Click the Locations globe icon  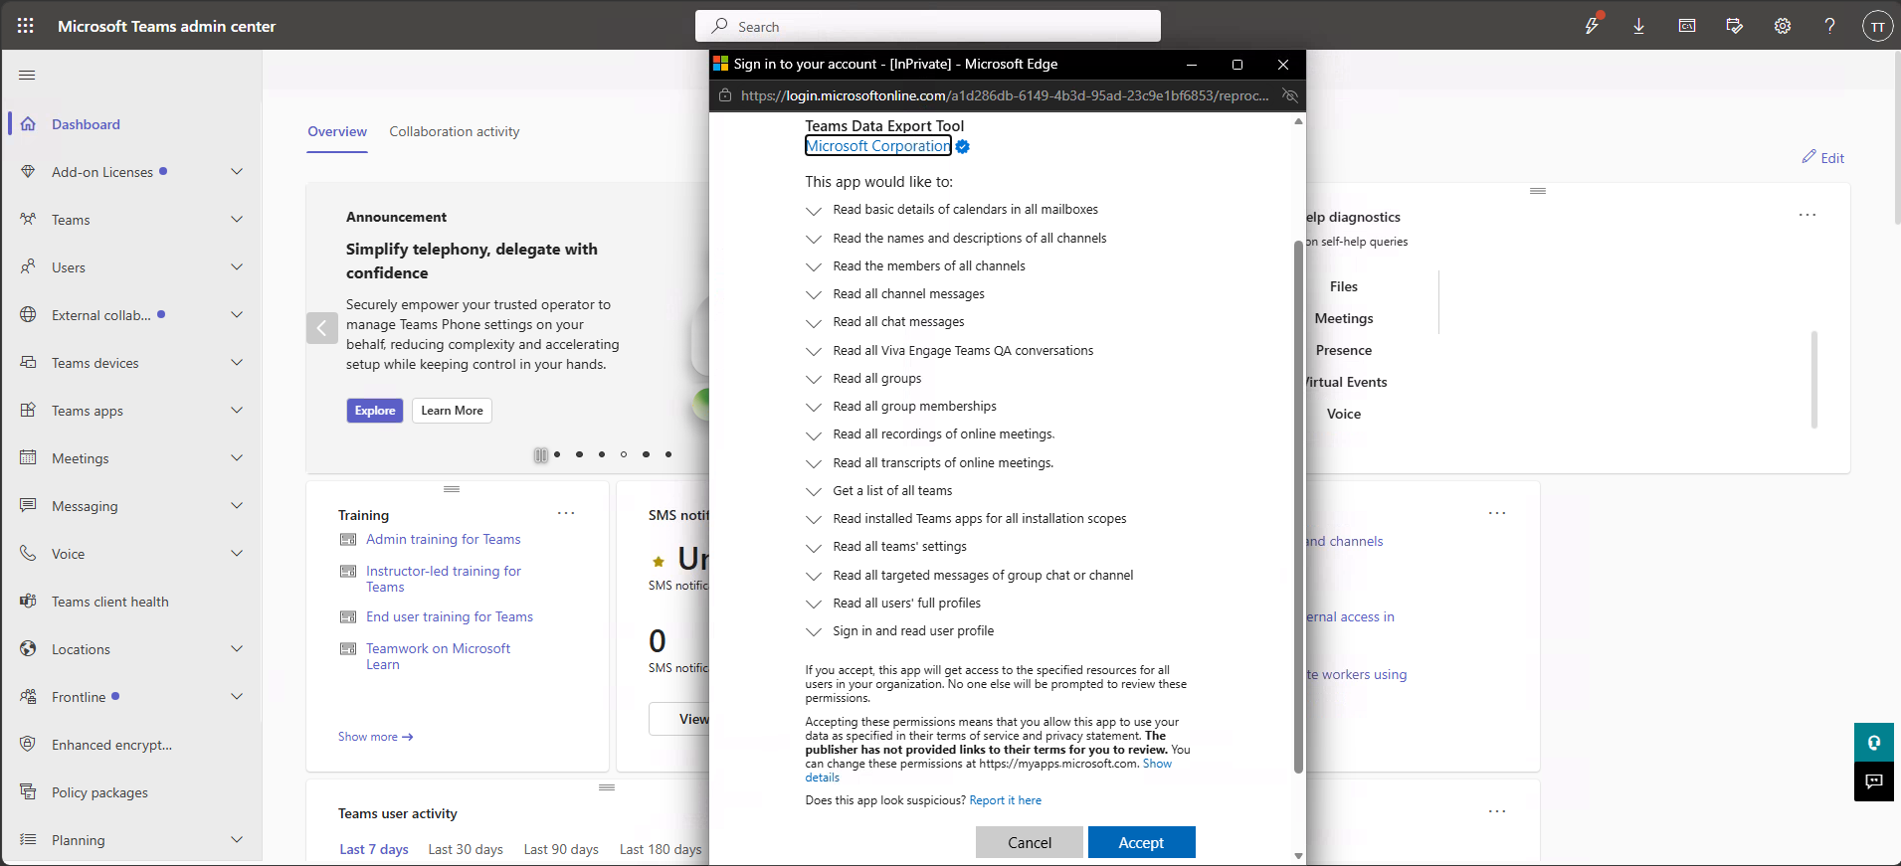28,648
